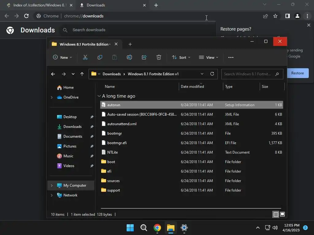Open volume control in system tray
The height and width of the screenshot is (235, 314).
point(275,228)
